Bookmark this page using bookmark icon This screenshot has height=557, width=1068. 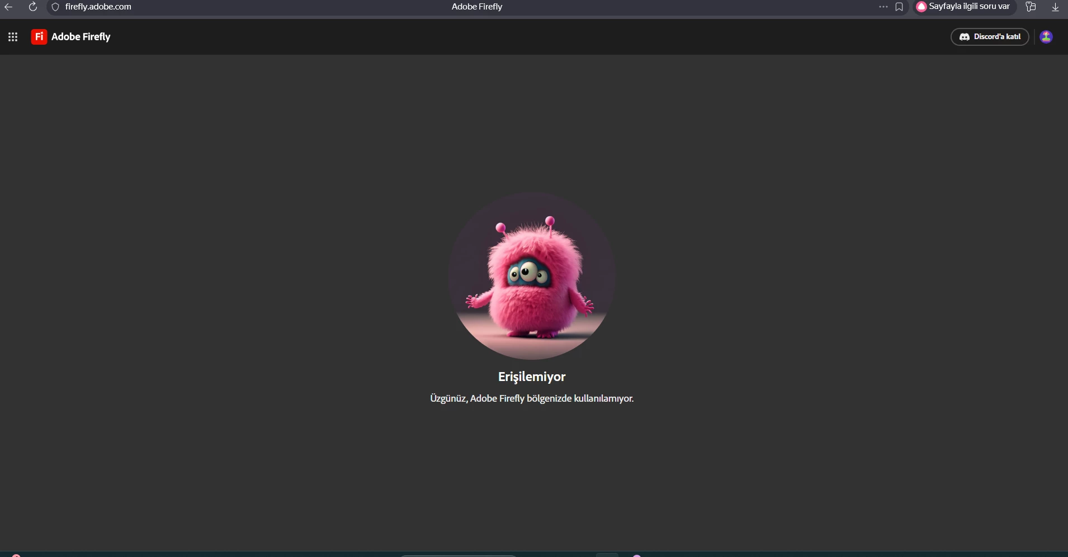tap(899, 7)
